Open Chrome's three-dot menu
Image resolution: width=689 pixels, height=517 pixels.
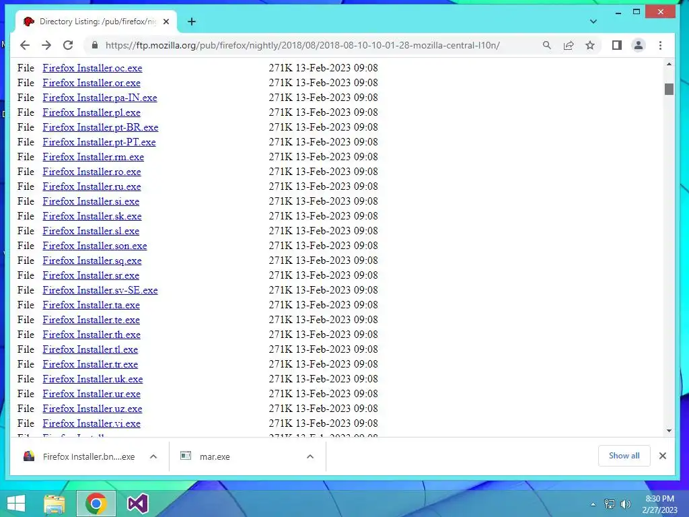tap(661, 45)
